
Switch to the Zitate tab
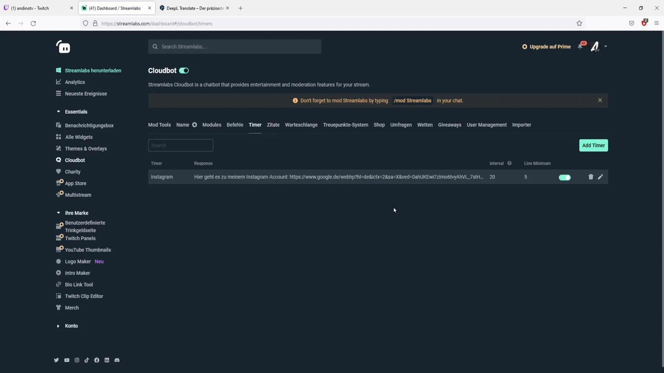point(273,125)
